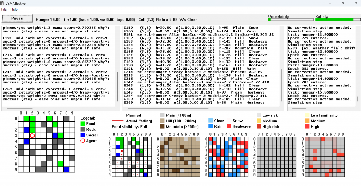Open the Help menu
The width and height of the screenshot is (361, 186).
pos(14,9)
